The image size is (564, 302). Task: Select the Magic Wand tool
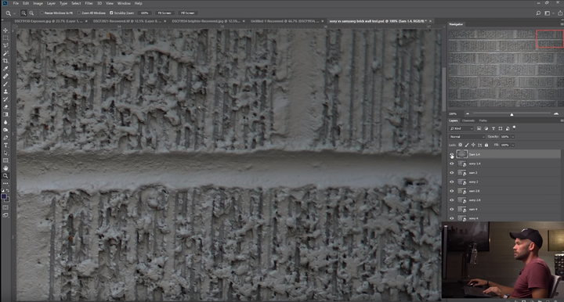5,53
